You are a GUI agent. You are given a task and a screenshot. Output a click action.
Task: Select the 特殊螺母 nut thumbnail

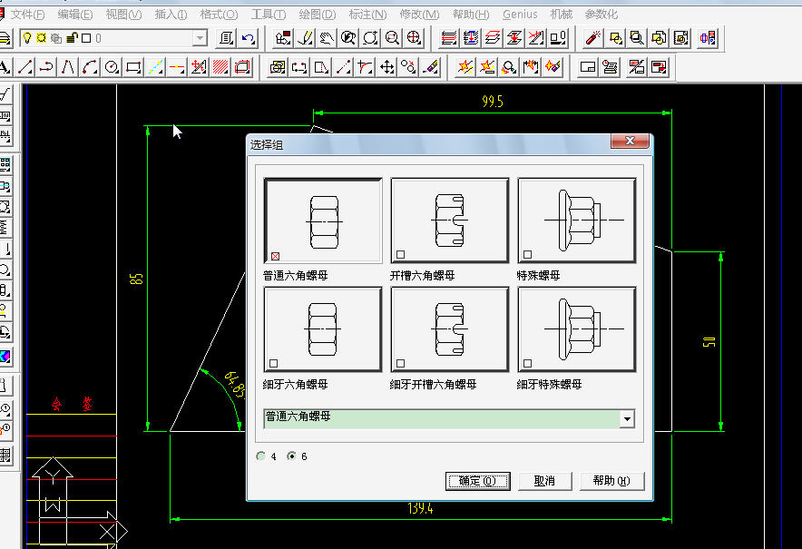click(x=576, y=221)
